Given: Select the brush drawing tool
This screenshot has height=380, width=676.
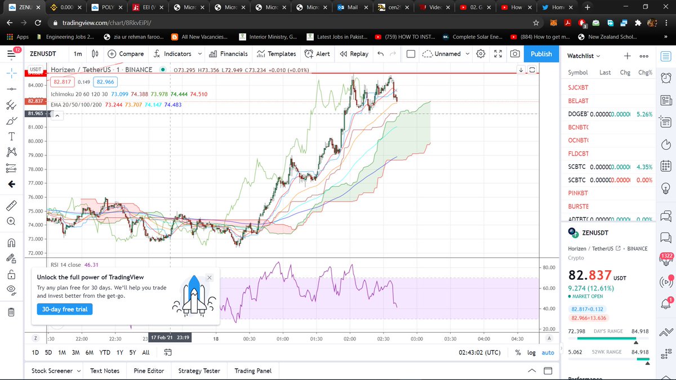Looking at the screenshot, I should [x=11, y=120].
